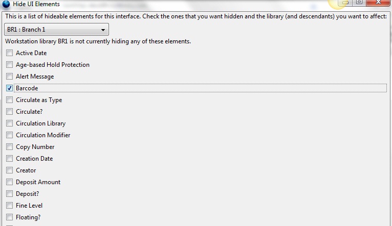The height and width of the screenshot is (226, 392).
Task: Select the Circulation Library checkbox
Action: pyautogui.click(x=10, y=123)
